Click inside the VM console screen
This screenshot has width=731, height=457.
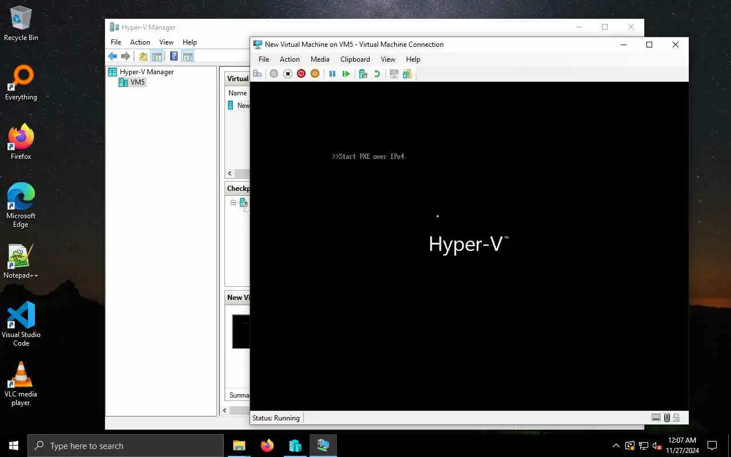[x=469, y=246]
